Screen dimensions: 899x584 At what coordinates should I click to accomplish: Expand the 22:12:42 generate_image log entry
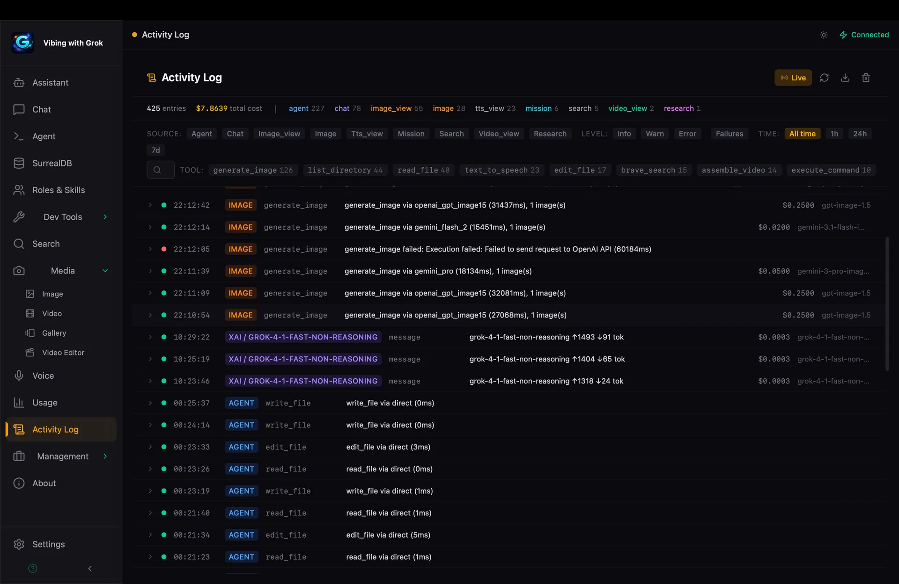[x=150, y=205]
